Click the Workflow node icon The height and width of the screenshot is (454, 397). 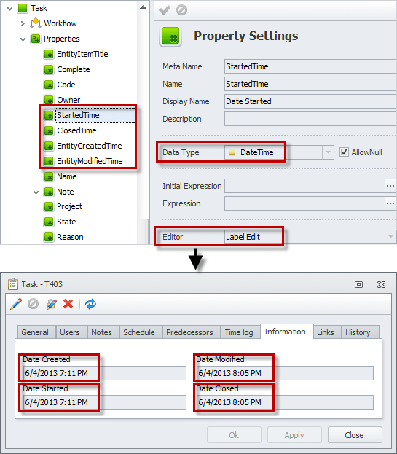tap(36, 23)
